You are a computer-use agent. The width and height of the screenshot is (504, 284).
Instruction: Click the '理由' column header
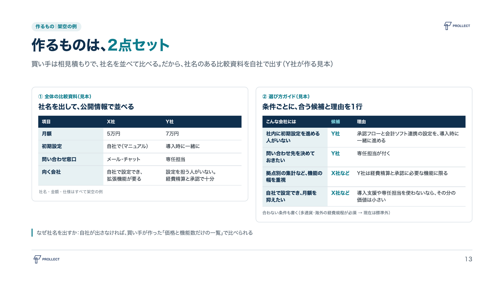tap(361, 122)
